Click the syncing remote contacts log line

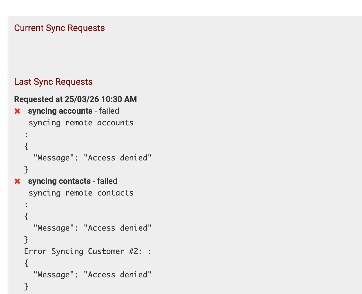81,193
